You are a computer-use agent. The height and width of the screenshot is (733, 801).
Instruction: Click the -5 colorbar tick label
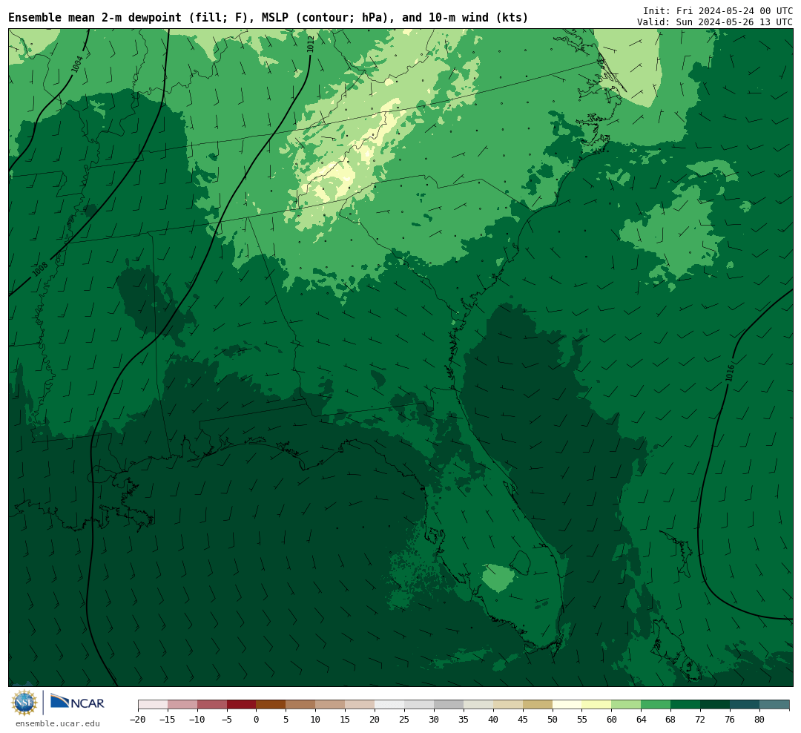coord(227,719)
